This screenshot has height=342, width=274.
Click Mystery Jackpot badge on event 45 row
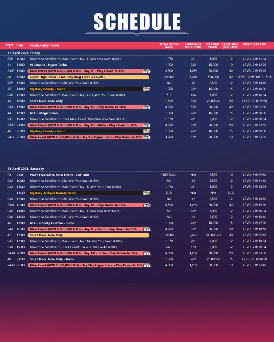147,131
